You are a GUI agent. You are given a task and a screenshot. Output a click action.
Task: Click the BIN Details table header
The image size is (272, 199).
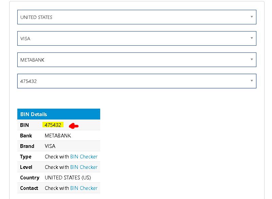[x=59, y=114]
